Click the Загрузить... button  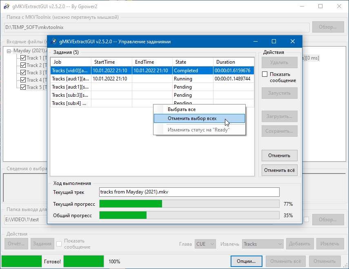(280, 116)
